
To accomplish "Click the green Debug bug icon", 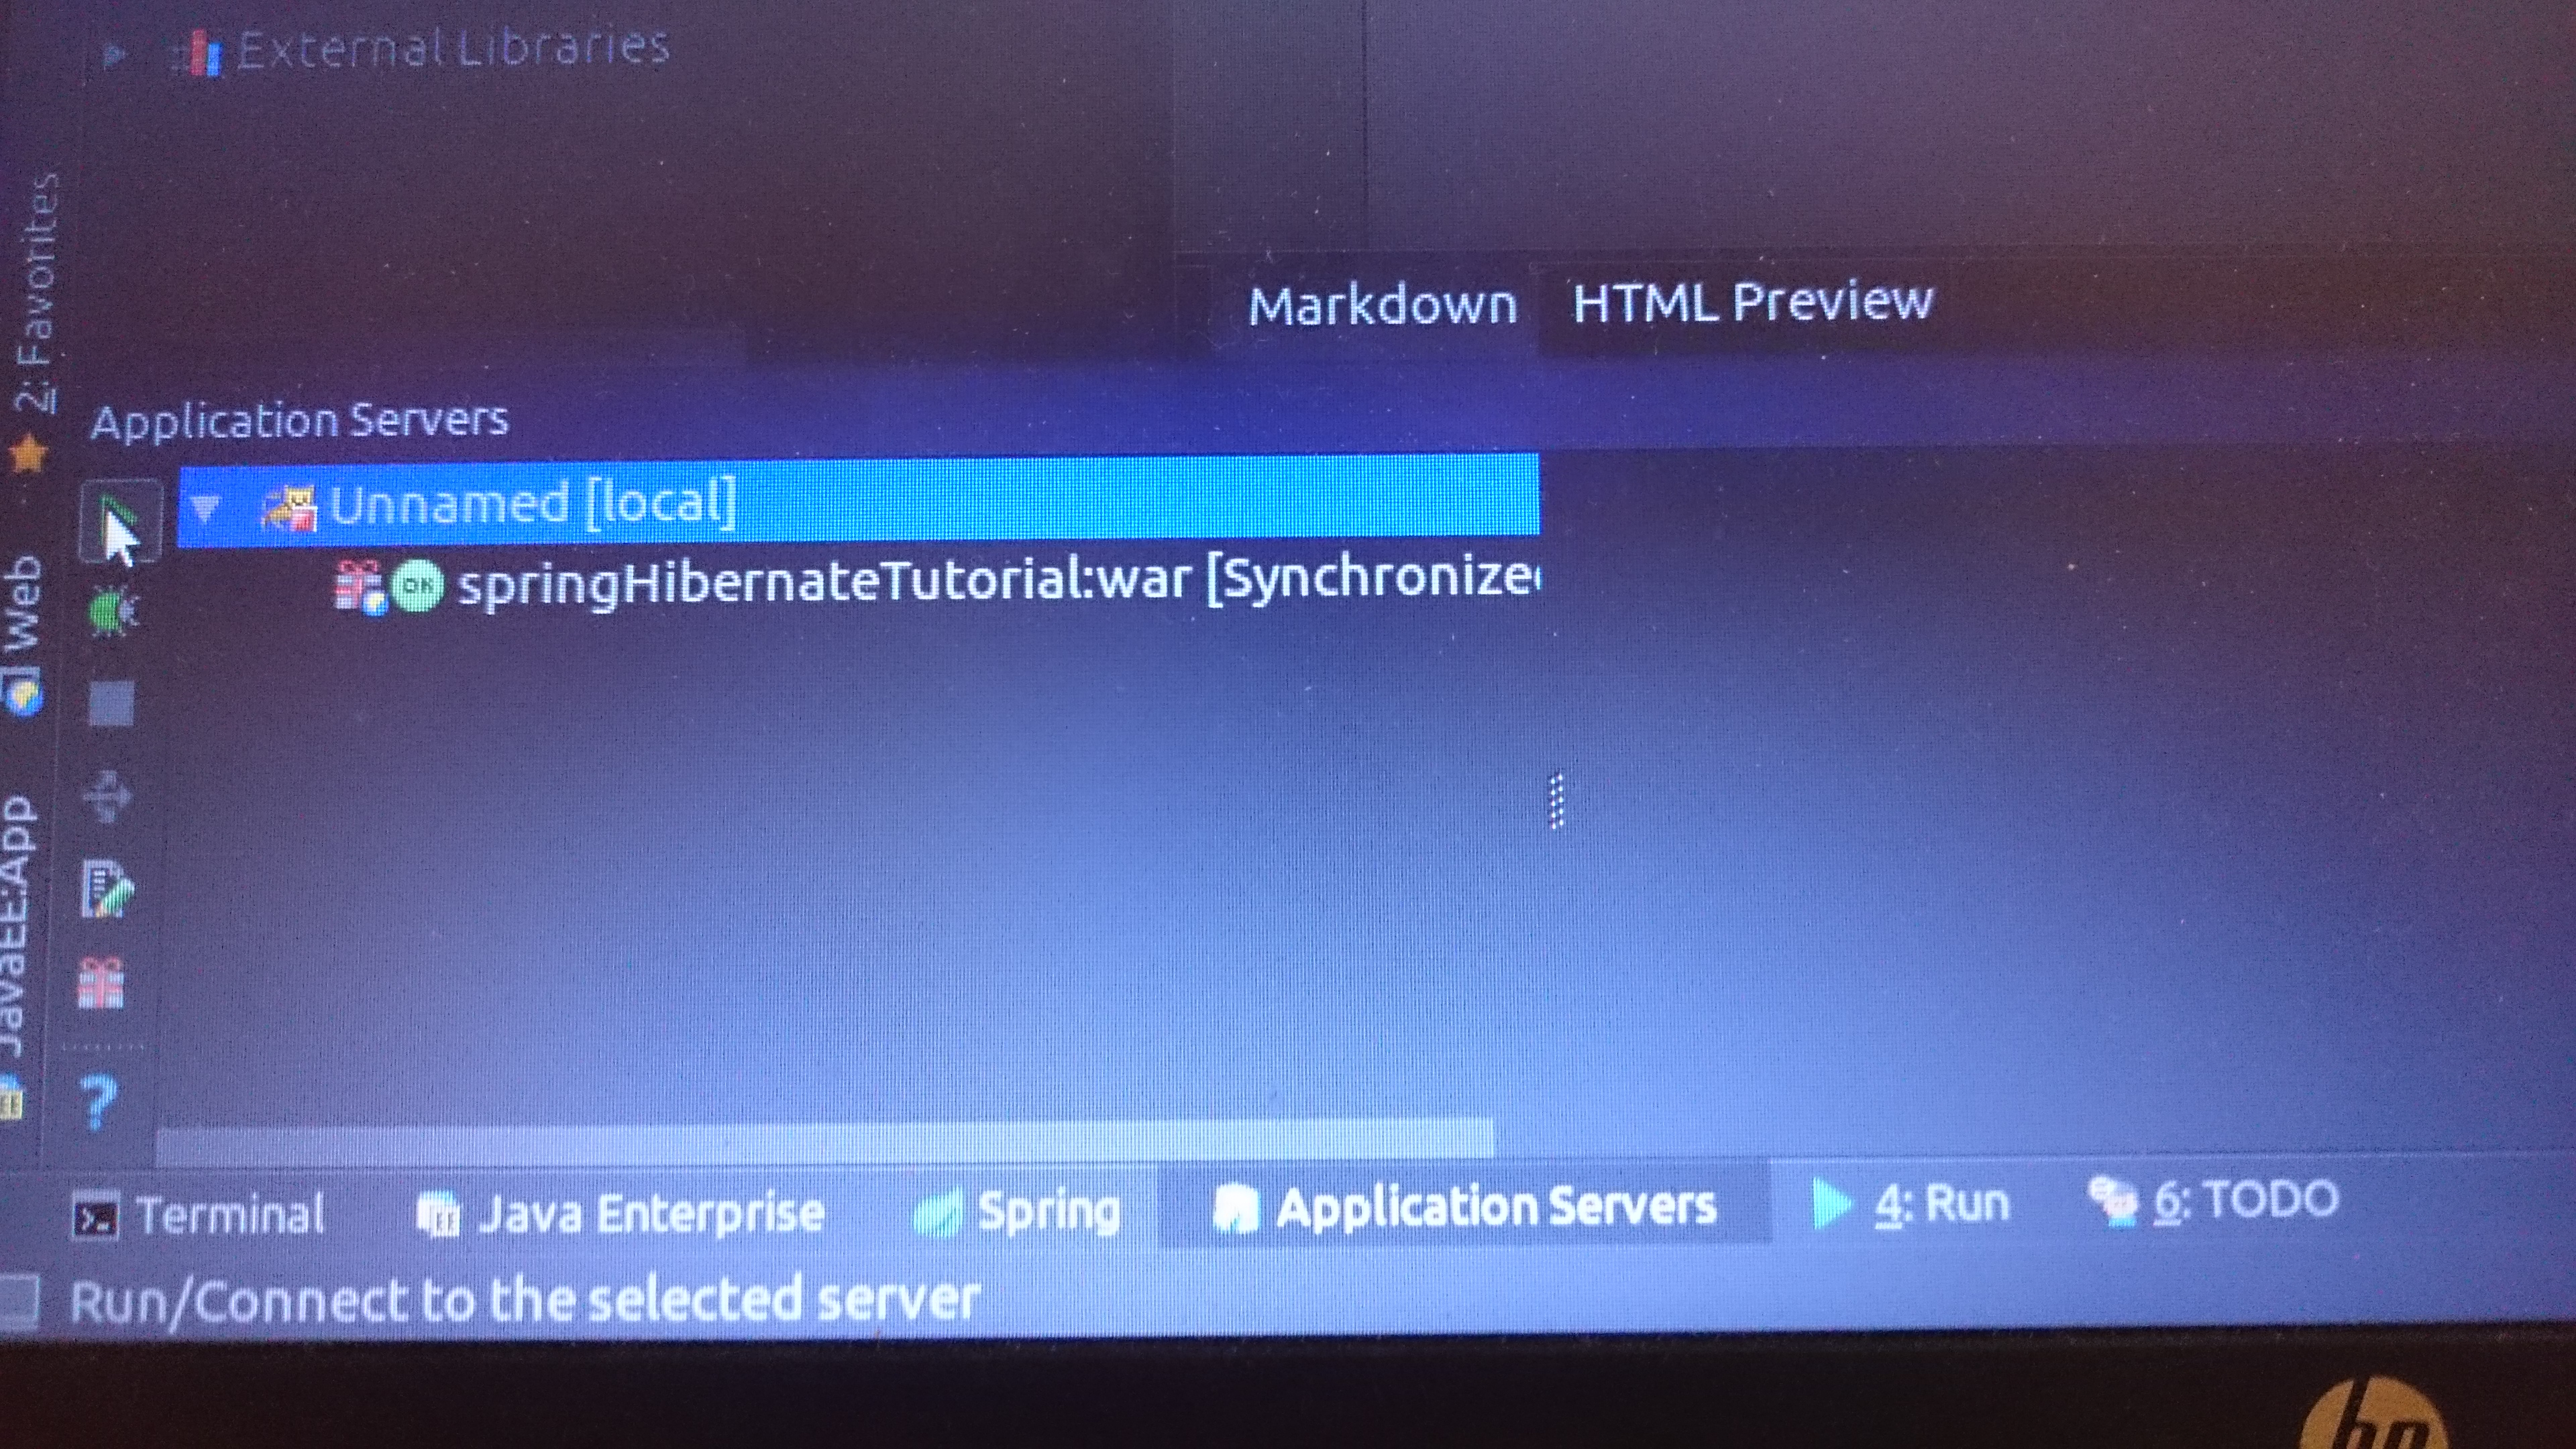I will [x=112, y=611].
